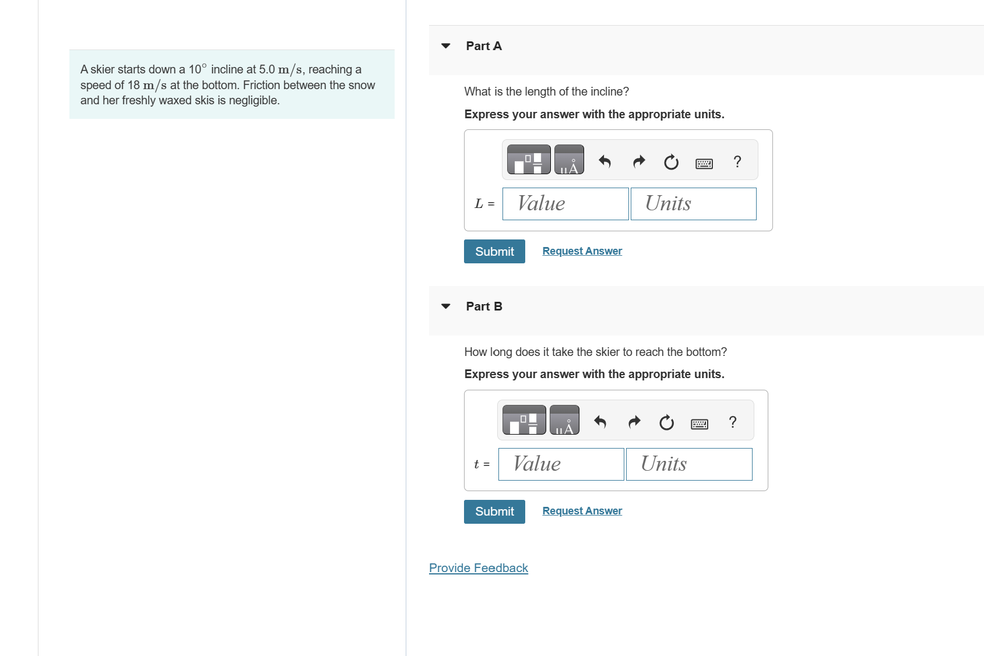Undo last entry in Part B

pos(600,422)
